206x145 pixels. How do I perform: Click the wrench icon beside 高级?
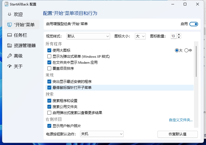(10, 56)
